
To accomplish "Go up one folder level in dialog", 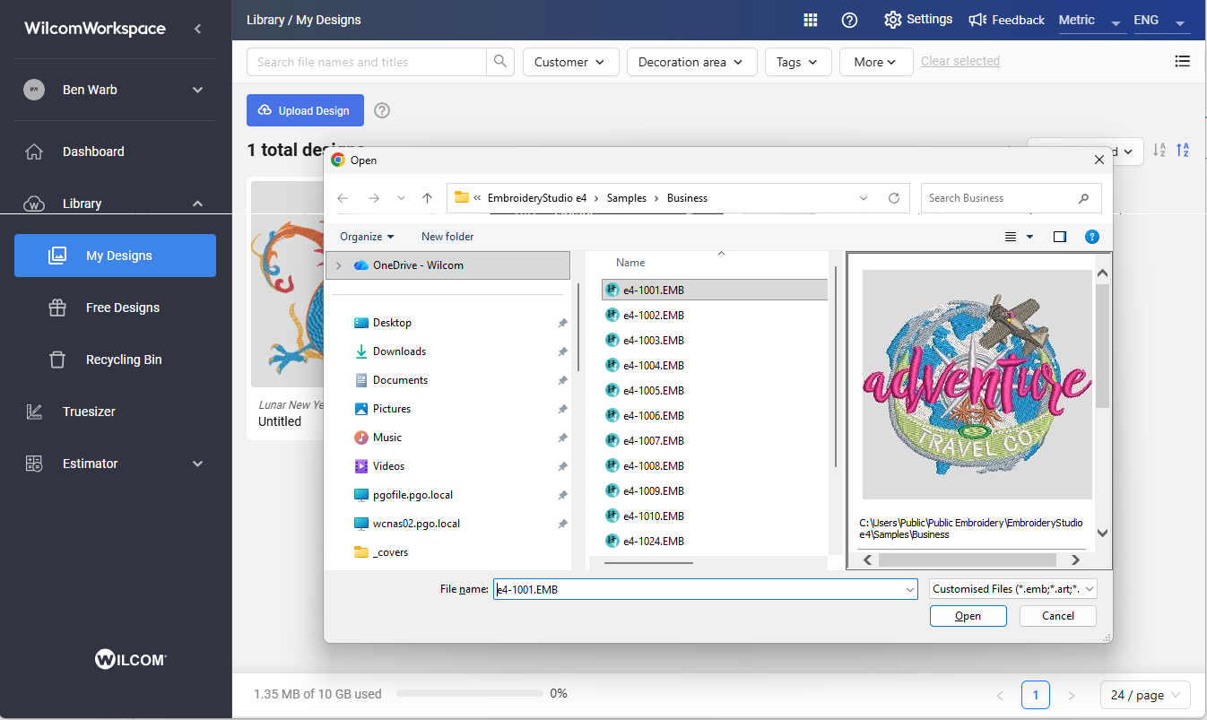I will (x=428, y=198).
